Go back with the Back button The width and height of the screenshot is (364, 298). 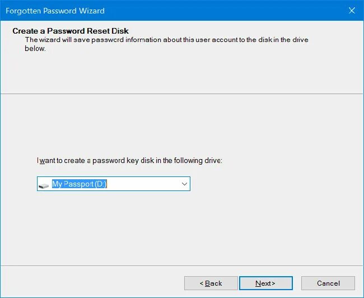click(211, 283)
